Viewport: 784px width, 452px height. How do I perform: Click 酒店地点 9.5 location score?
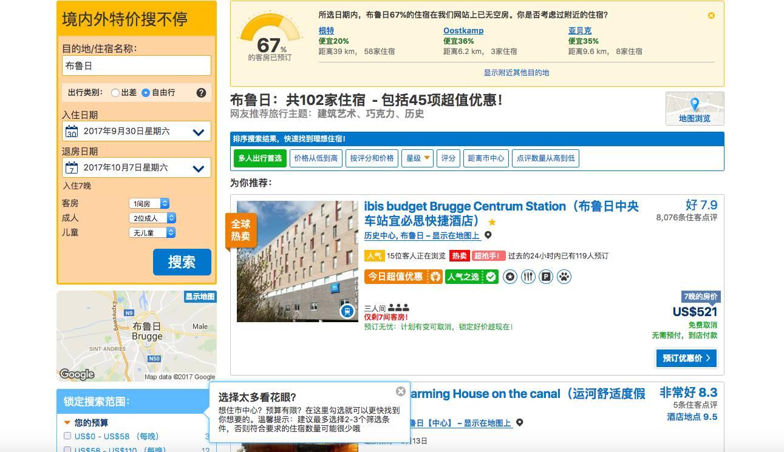pyautogui.click(x=692, y=417)
